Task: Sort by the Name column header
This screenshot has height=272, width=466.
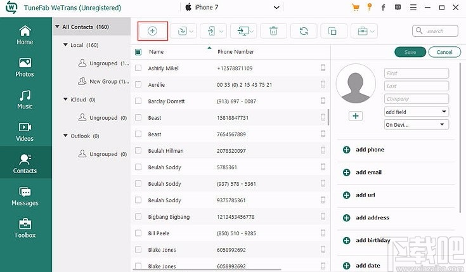Action: [x=157, y=52]
